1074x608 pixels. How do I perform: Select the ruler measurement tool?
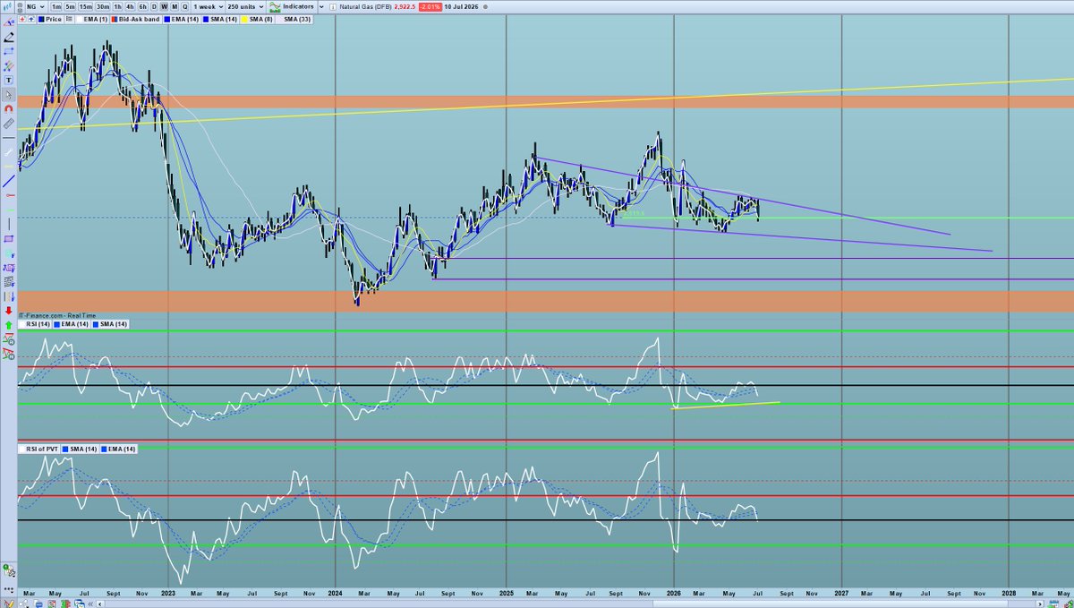(x=9, y=123)
